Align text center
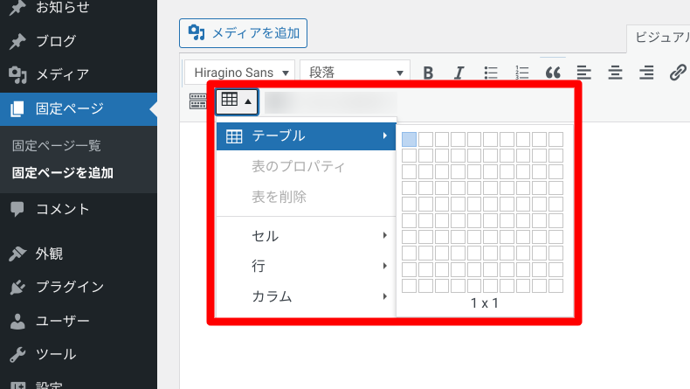The image size is (690, 389). (x=615, y=73)
